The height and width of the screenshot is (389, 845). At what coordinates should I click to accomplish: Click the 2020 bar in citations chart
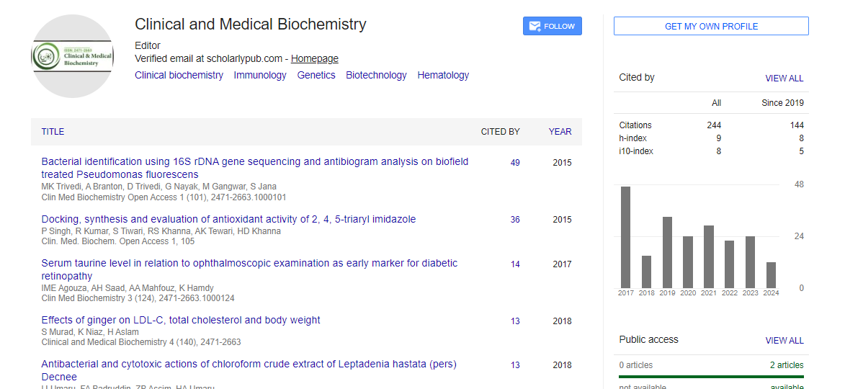click(x=688, y=261)
